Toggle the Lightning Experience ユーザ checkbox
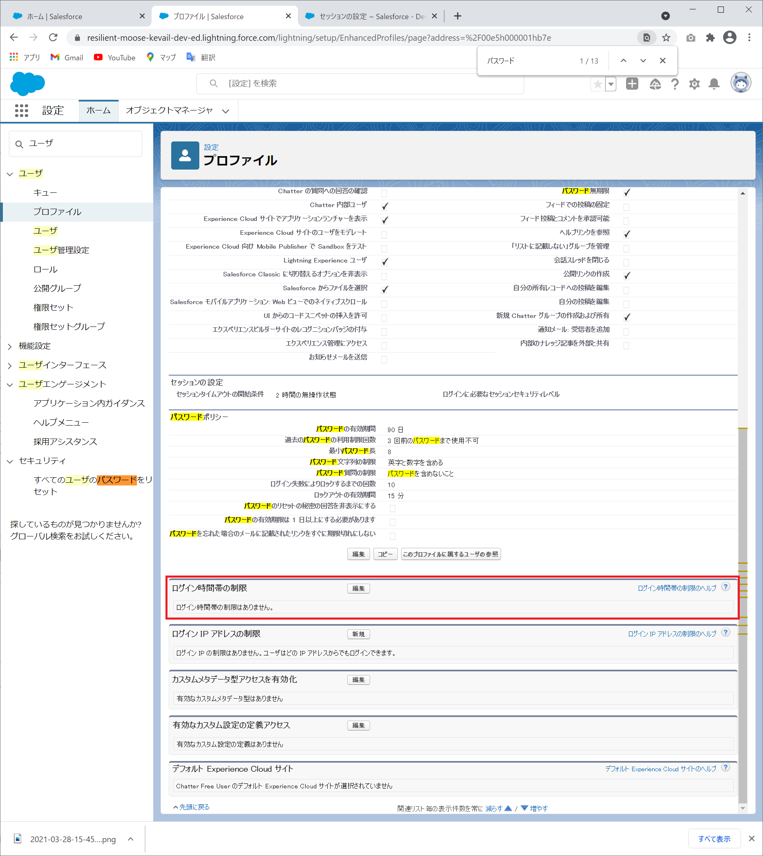Image resolution: width=763 pixels, height=856 pixels. 384,262
